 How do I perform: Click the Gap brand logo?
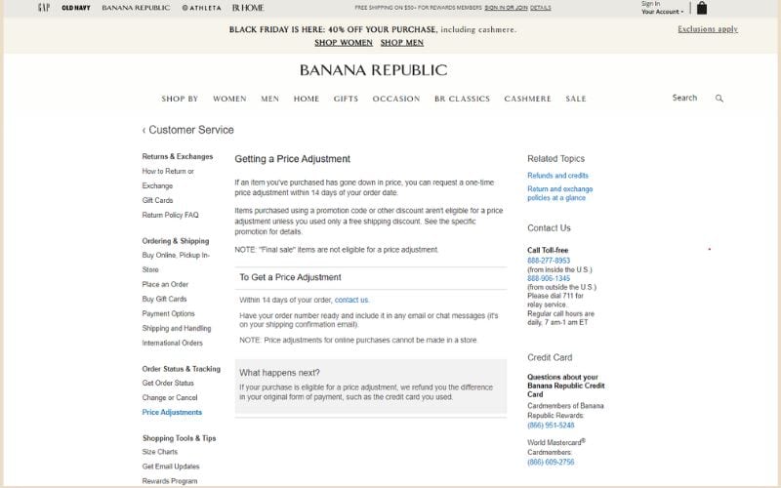point(44,8)
